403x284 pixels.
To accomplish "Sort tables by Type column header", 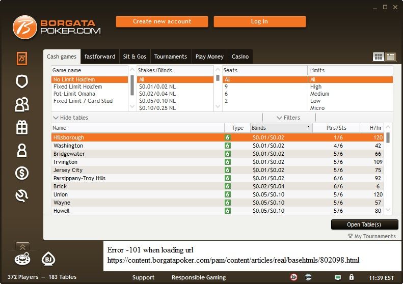I will [237, 128].
